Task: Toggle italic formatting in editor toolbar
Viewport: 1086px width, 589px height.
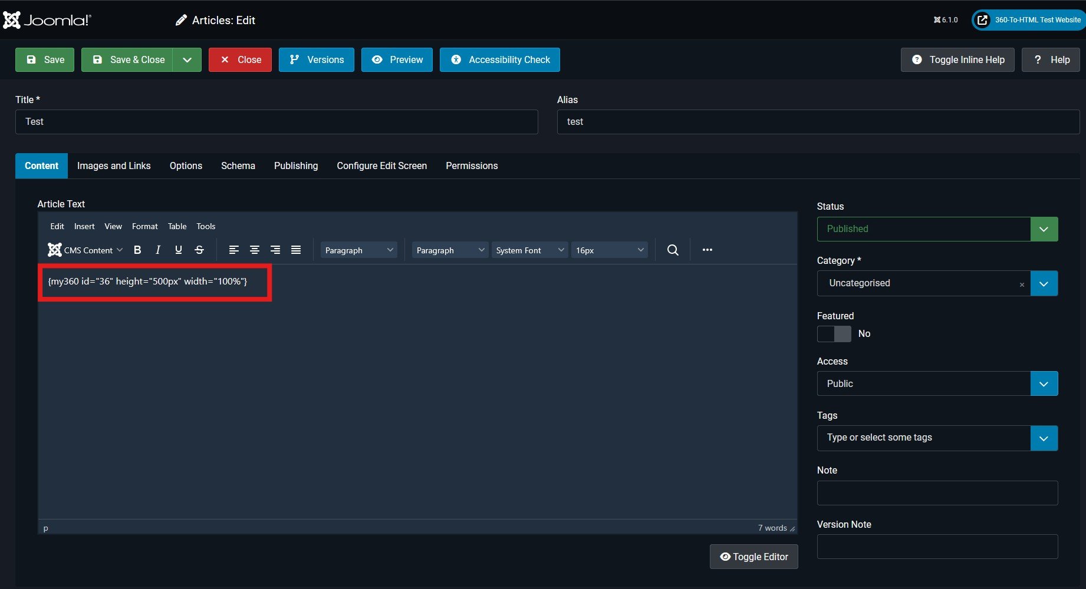Action: click(158, 250)
